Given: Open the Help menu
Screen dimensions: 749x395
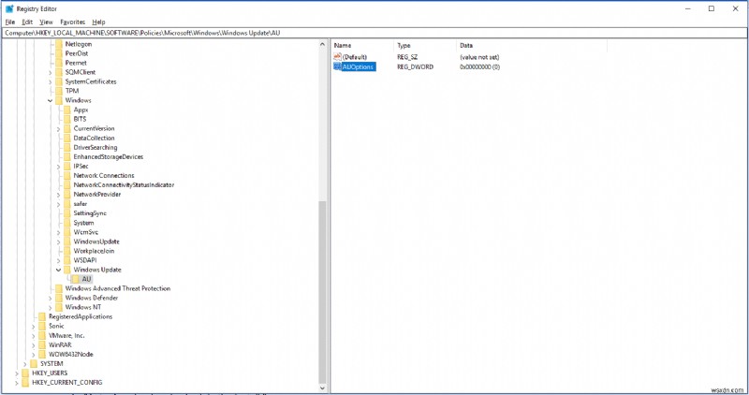Looking at the screenshot, I should pyautogui.click(x=98, y=22).
